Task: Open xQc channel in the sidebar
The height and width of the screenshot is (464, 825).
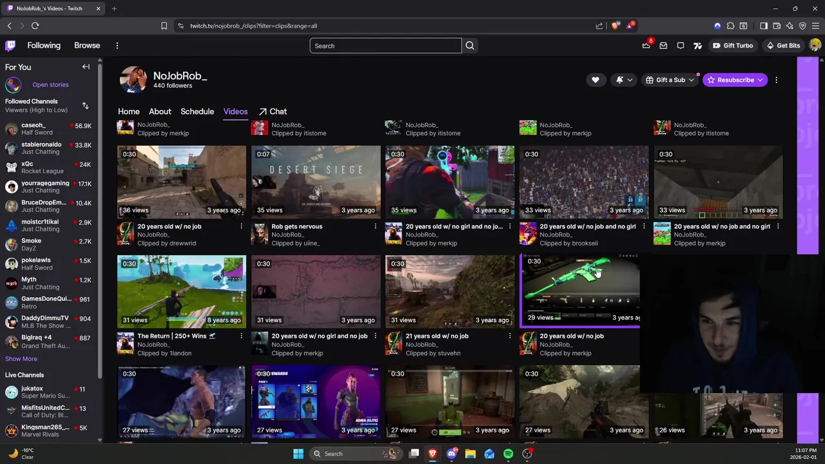Action: pyautogui.click(x=49, y=168)
